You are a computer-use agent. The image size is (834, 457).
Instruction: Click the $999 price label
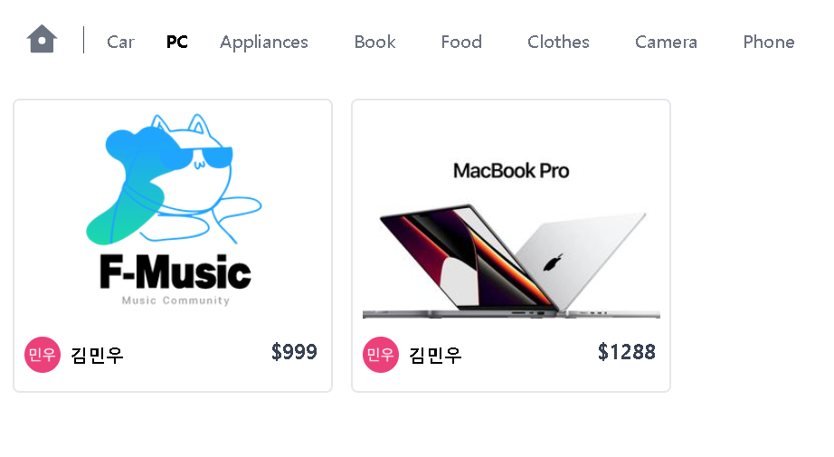294,352
